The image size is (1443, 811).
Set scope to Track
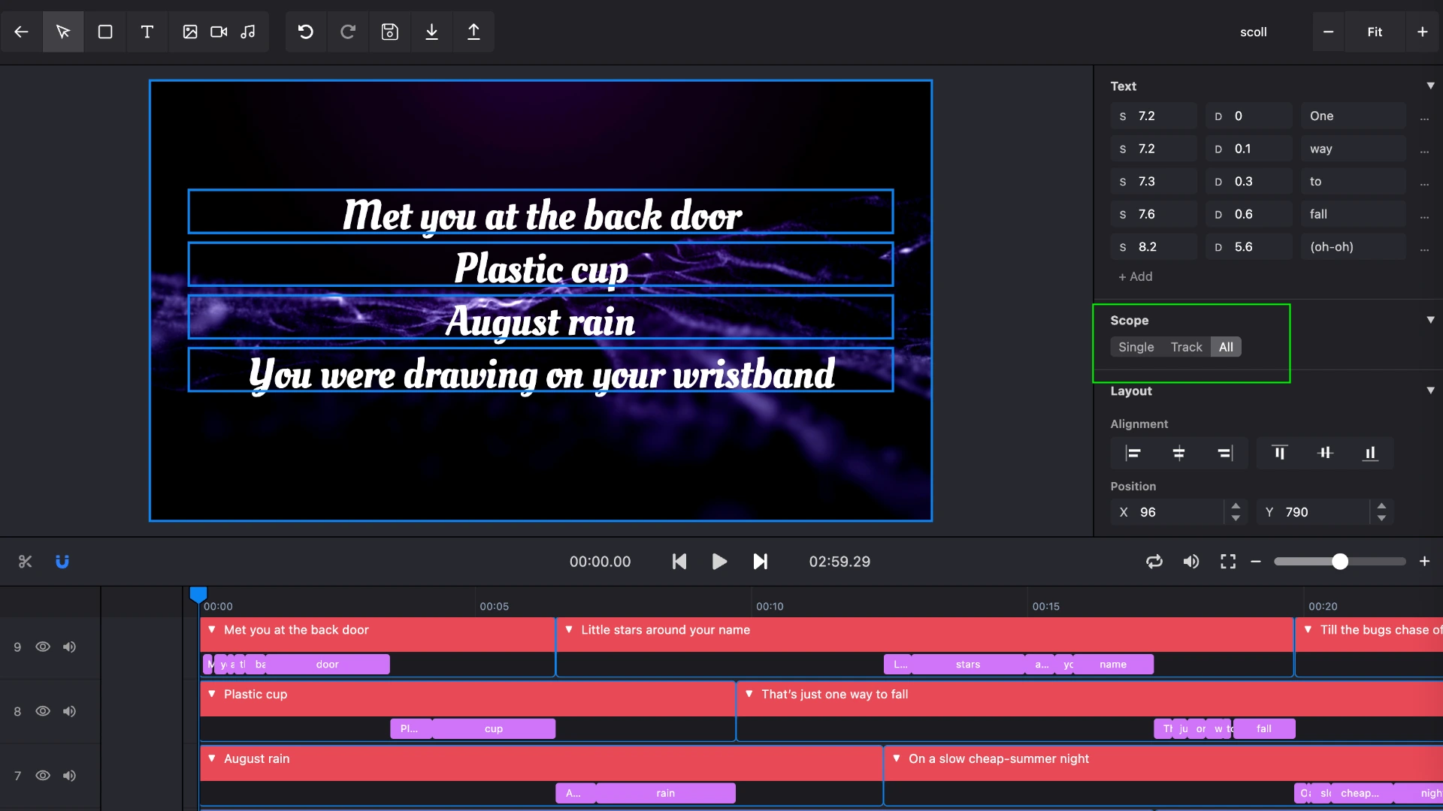1186,347
